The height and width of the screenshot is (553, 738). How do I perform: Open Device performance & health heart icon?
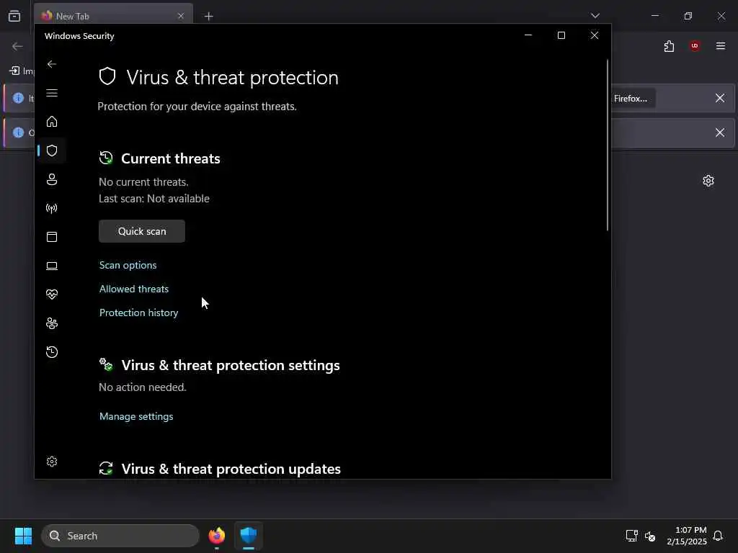52,295
